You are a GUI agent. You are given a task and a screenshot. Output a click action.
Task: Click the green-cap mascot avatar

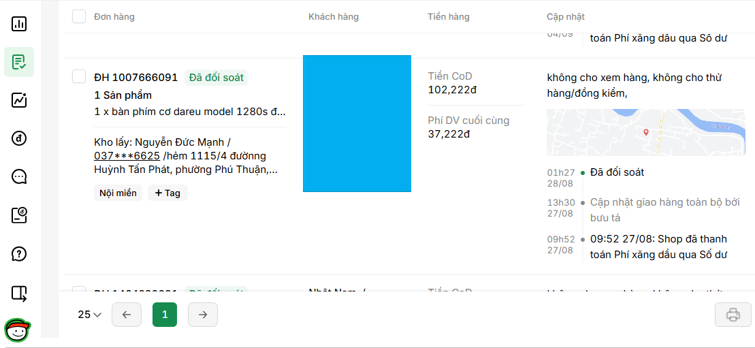coord(17,330)
